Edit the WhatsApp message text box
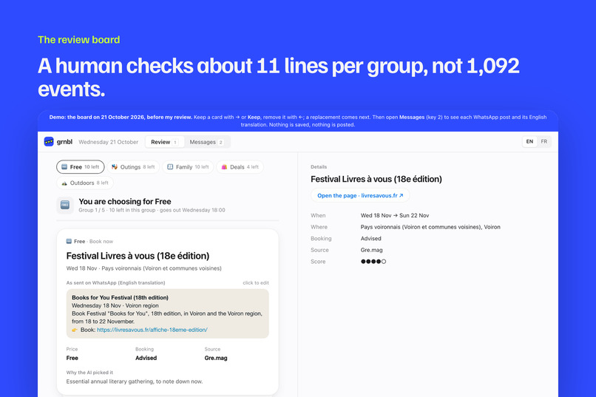The height and width of the screenshot is (397, 596). (x=168, y=313)
